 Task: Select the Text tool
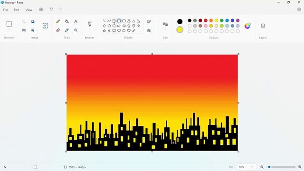click(76, 21)
